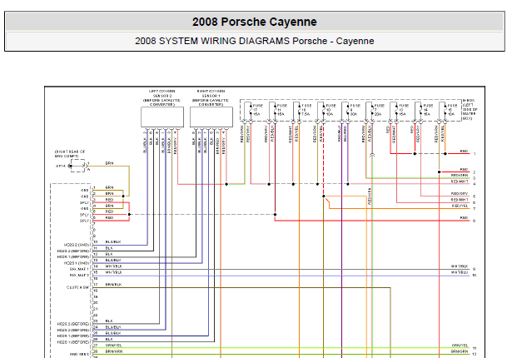This screenshot has height=358, width=507.
Task: Click the "SIG, MAF 1" pin label
Action: click(x=79, y=269)
